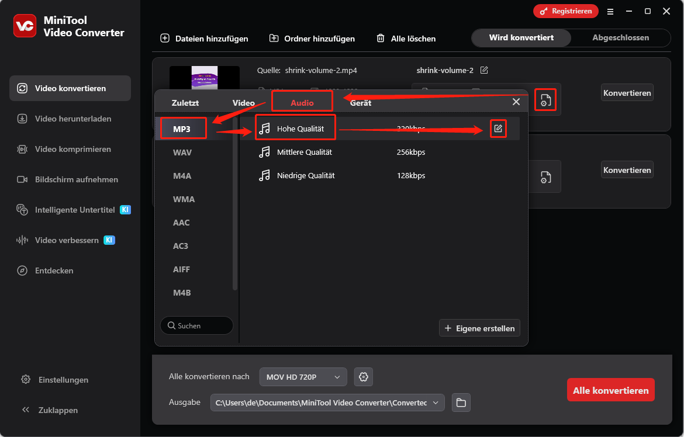Switch to the Wird konvertiert tab

pos(521,38)
